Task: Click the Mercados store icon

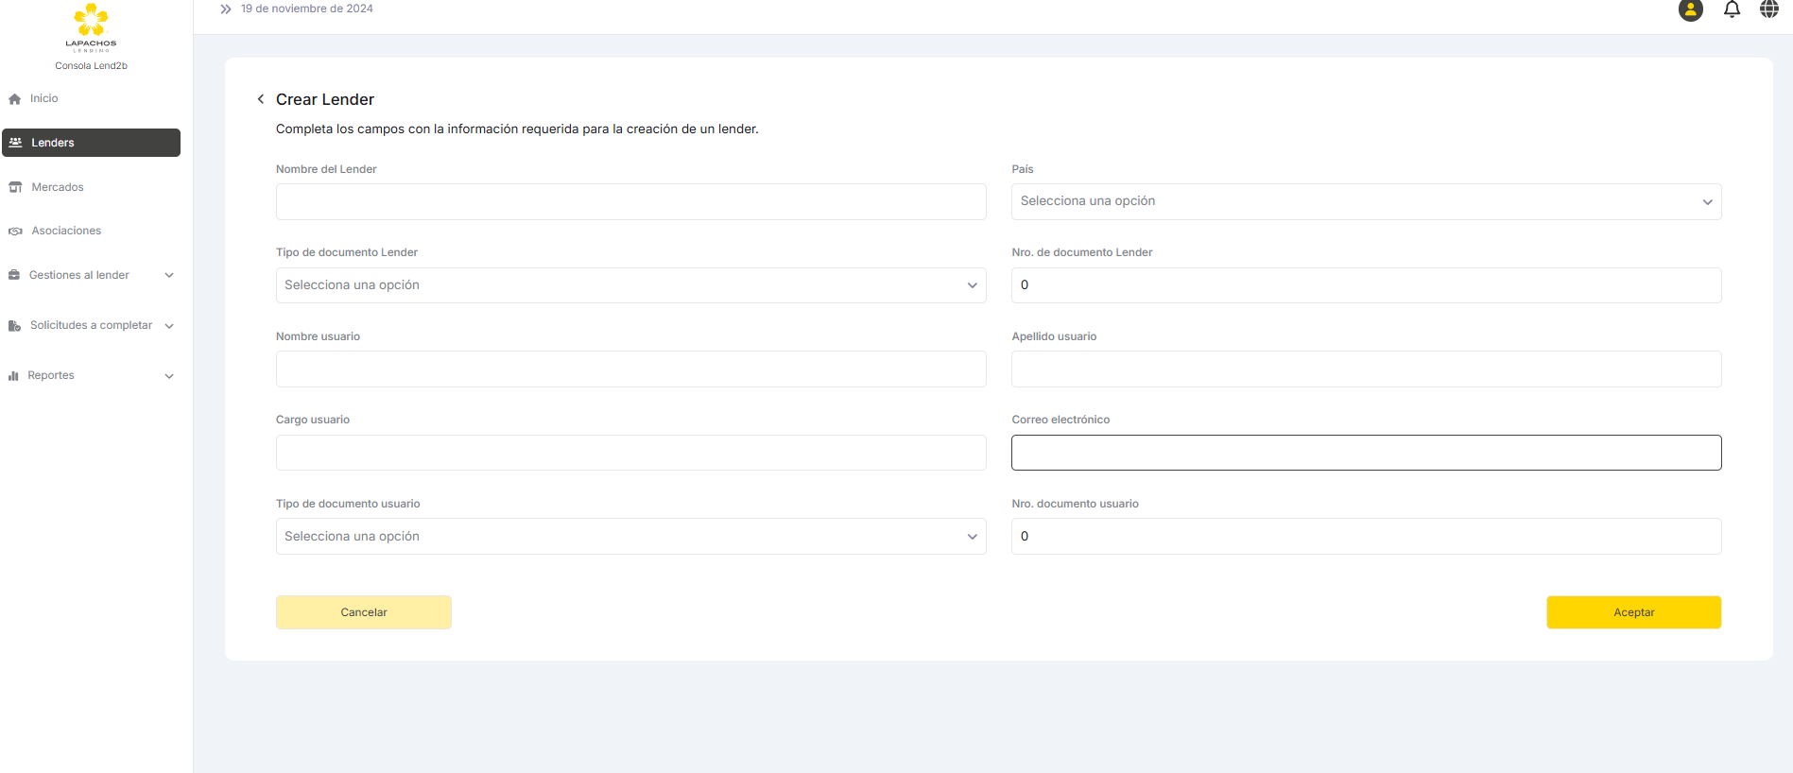Action: tap(15, 187)
